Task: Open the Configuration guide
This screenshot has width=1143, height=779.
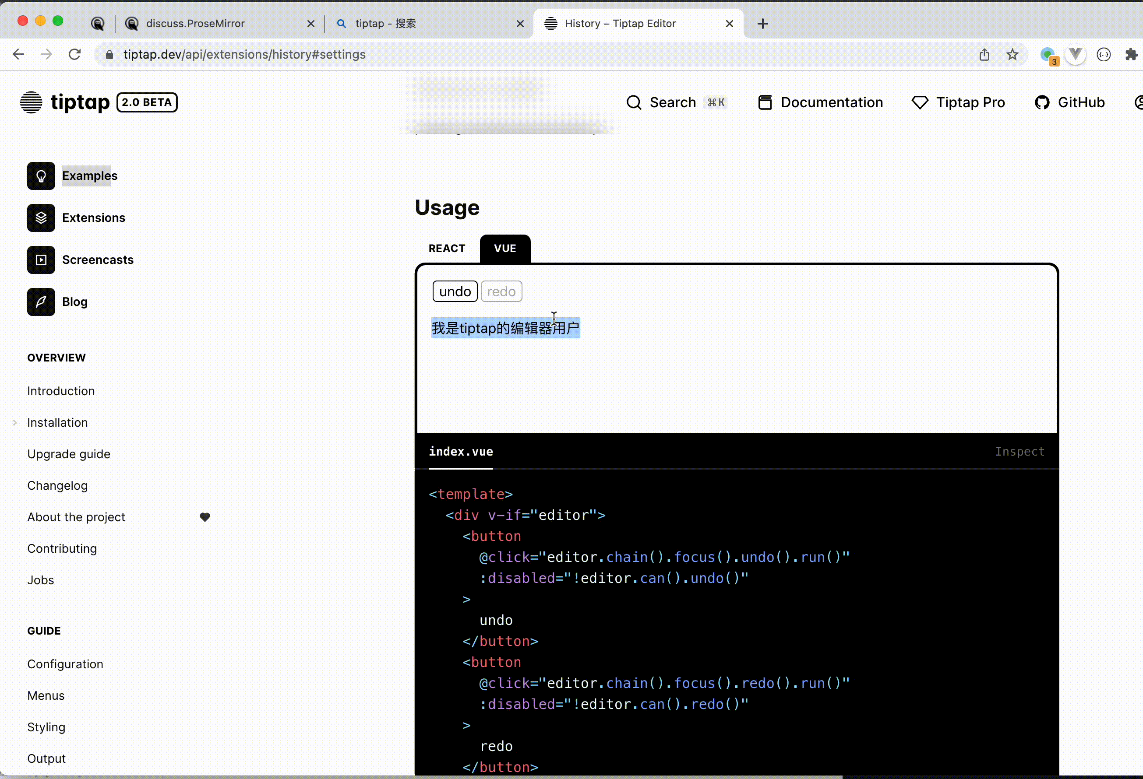Action: coord(65,664)
